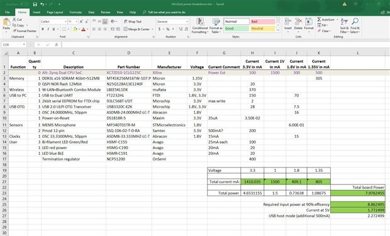Open the File tab
390x236 pixels.
pyautogui.click(x=8, y=12)
